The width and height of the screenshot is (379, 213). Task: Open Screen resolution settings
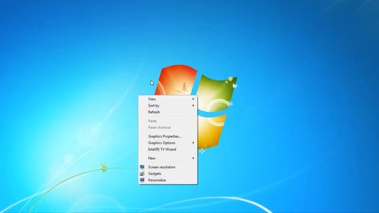click(x=168, y=167)
